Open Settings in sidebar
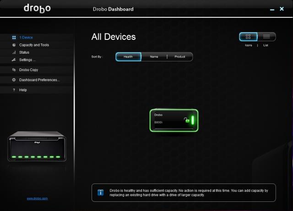Viewport: 293px width, 211px height. [37, 60]
